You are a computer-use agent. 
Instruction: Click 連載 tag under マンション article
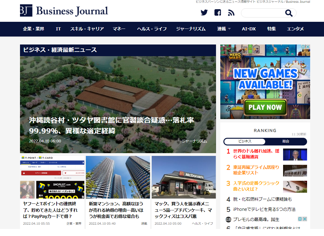click(x=144, y=224)
